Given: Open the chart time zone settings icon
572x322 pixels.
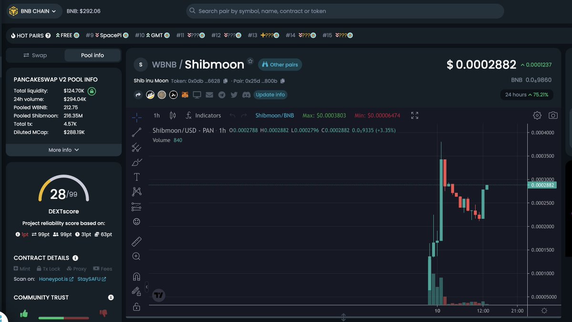Looking at the screenshot, I should pos(544,311).
